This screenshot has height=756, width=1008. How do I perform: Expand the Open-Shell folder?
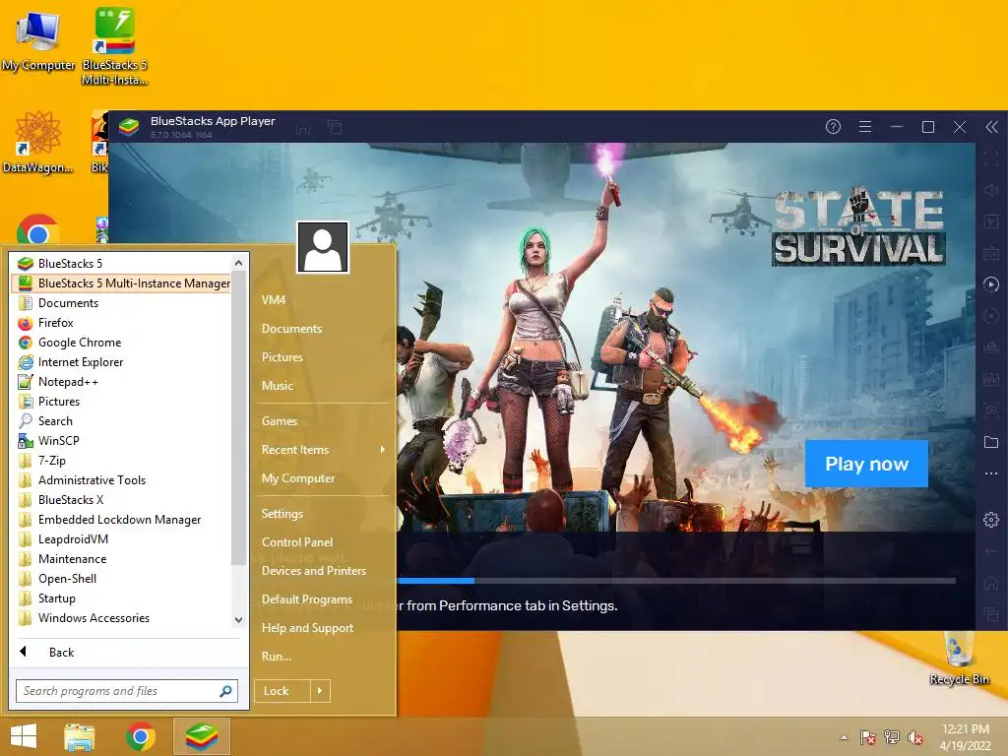(x=120, y=579)
